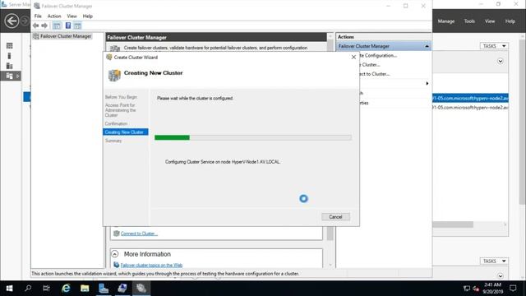Screen dimensions: 526x296
Task: Expand the View submenu arrow in Actions
Action: pos(427,83)
